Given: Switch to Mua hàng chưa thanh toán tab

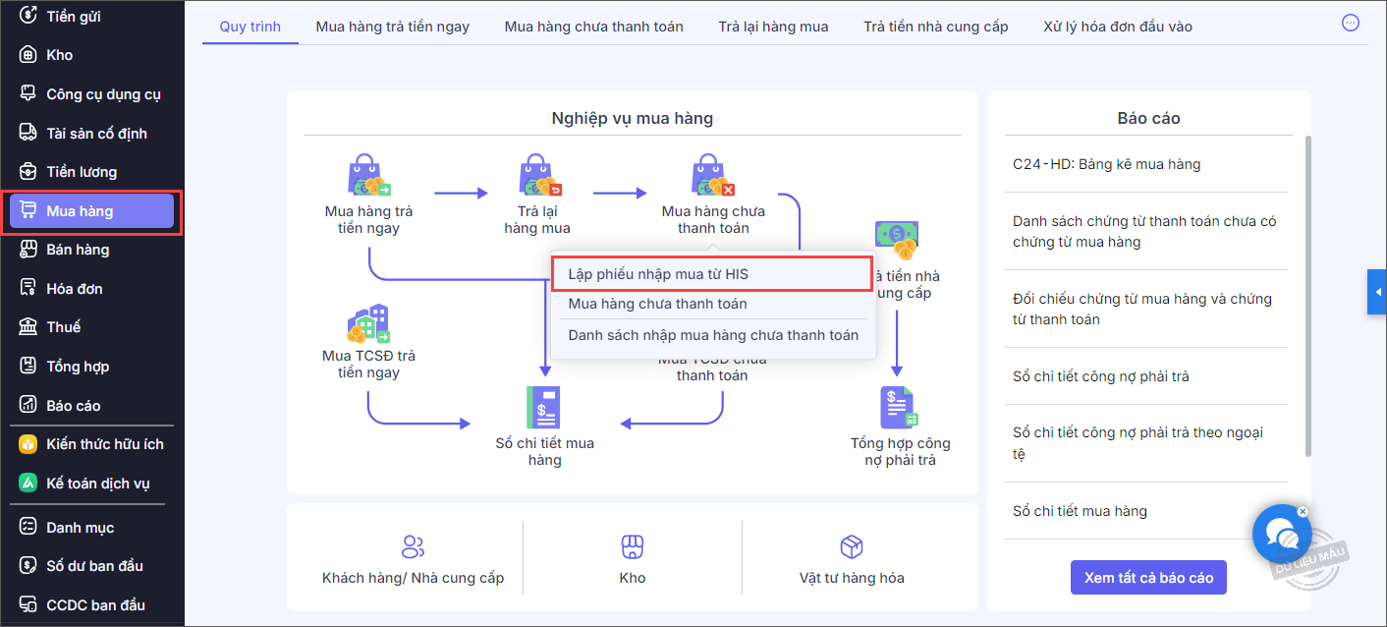Looking at the screenshot, I should [x=594, y=27].
